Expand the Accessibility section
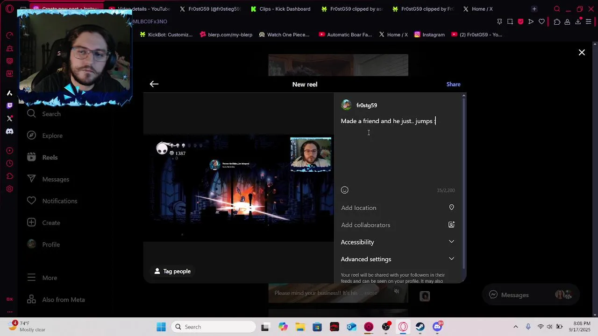598x336 pixels. 398,242
